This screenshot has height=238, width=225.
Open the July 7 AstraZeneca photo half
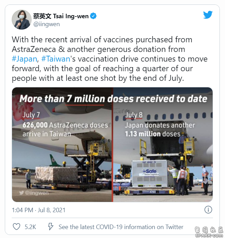pyautogui.click(x=62, y=144)
